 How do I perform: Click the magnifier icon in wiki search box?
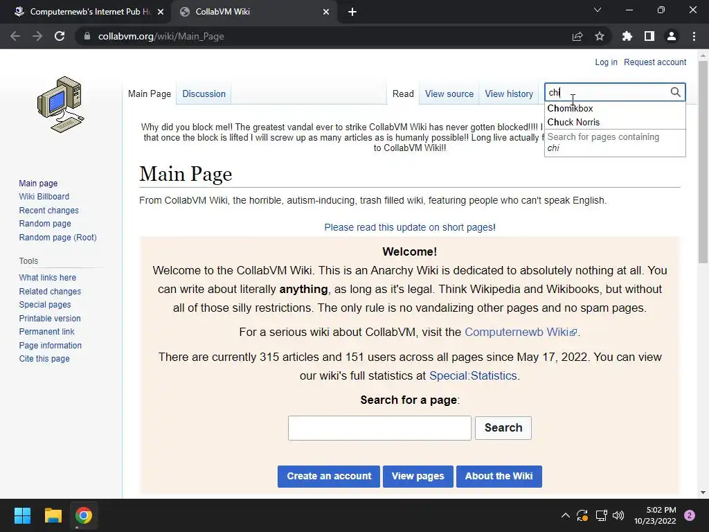[675, 92]
